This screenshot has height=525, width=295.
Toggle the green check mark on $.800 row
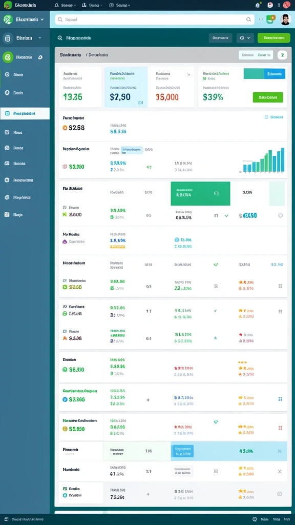point(226,216)
